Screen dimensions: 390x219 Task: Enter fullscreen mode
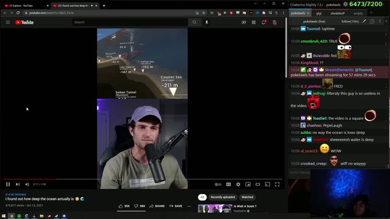point(277,184)
